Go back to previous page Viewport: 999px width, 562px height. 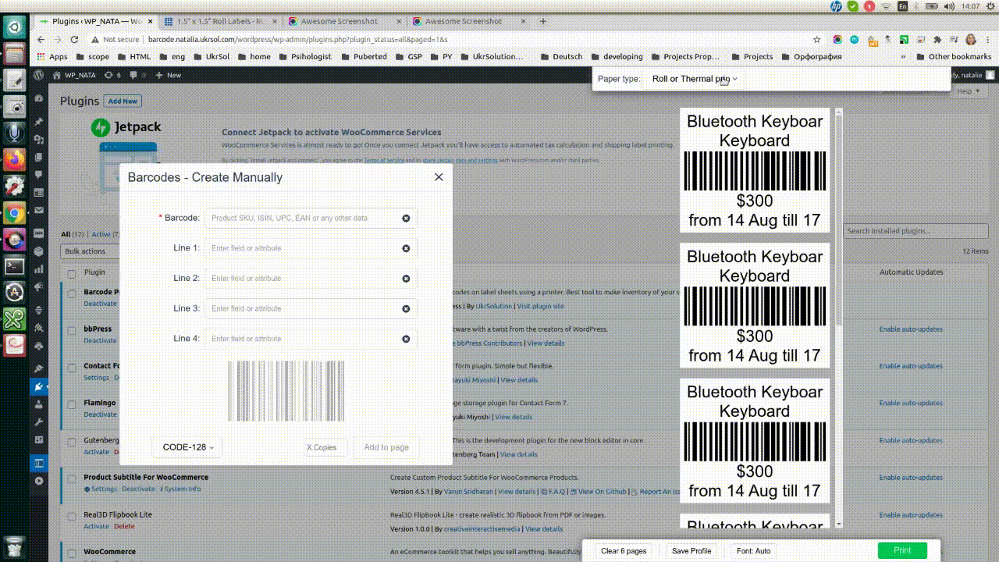coord(41,39)
